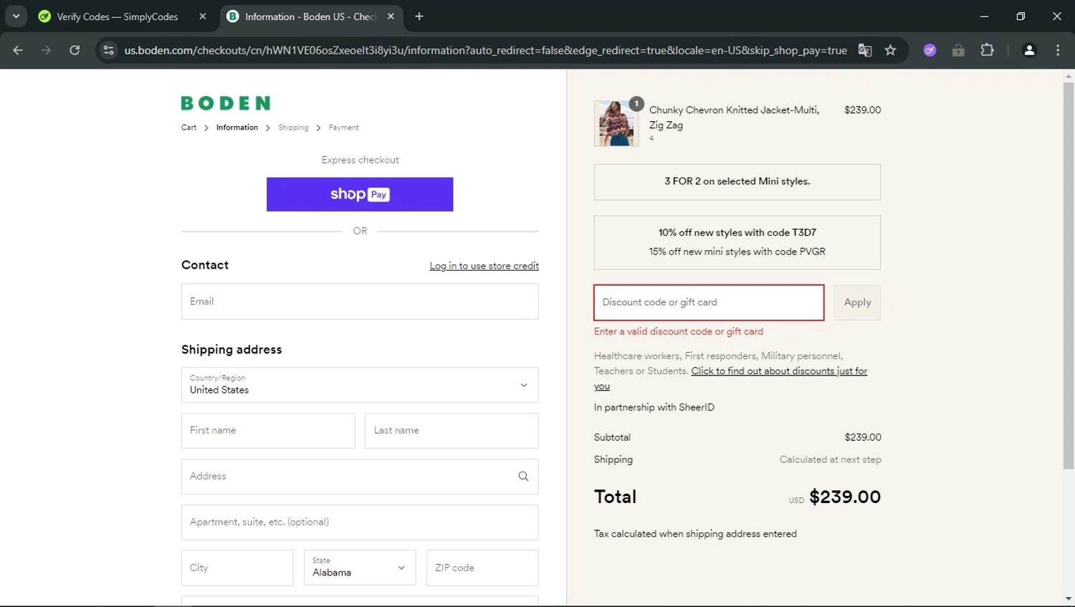Select the Payment breadcrumb step
The image size is (1075, 607).
tap(343, 128)
